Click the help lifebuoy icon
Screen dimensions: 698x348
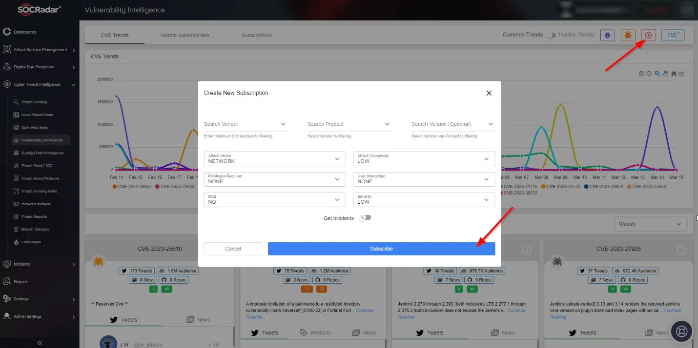[x=682, y=331]
